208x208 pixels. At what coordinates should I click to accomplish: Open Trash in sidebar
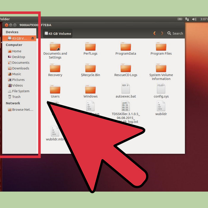pyautogui.click(x=14, y=97)
